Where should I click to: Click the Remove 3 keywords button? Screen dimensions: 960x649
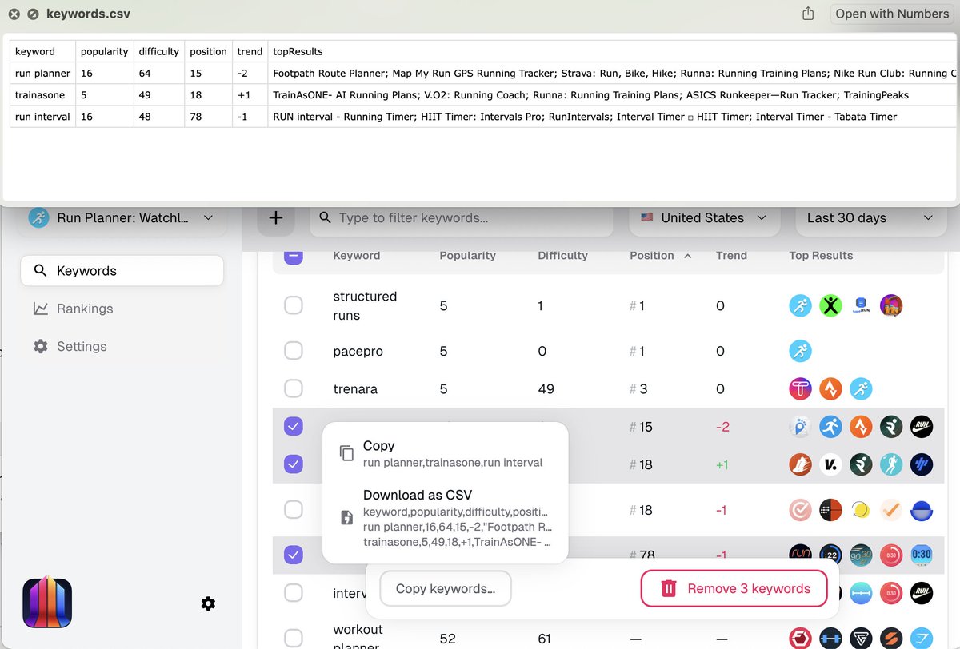(733, 588)
